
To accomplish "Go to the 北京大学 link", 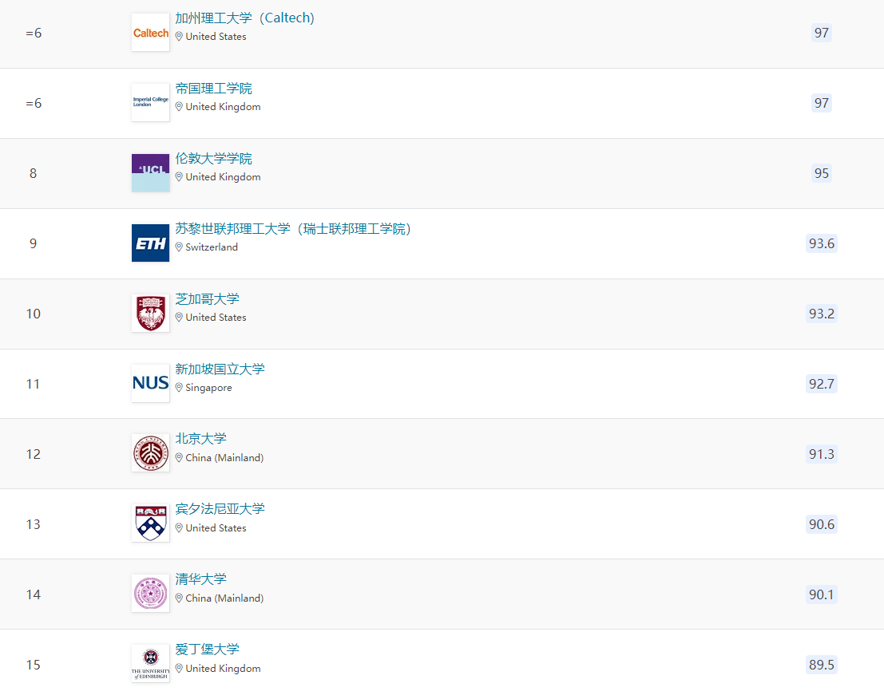I will tap(200, 439).
